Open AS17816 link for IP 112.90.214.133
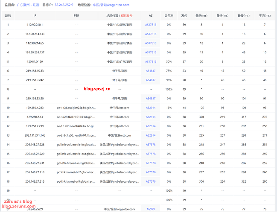This screenshot has width=277, height=213. point(151,34)
